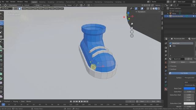The height and width of the screenshot is (110, 196).
Task: Select the Bevel tool
Action: click(1, 61)
